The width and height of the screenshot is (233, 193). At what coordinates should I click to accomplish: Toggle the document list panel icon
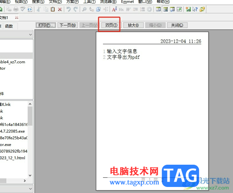158,9
